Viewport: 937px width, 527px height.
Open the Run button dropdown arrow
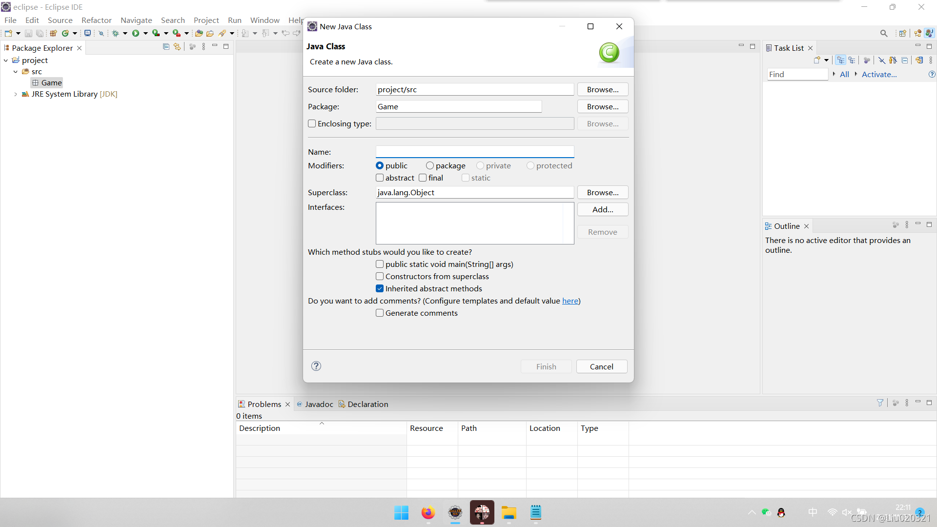tap(145, 33)
